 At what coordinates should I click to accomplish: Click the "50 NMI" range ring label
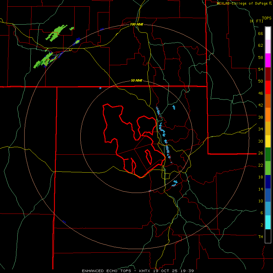pyautogui.click(x=136, y=80)
